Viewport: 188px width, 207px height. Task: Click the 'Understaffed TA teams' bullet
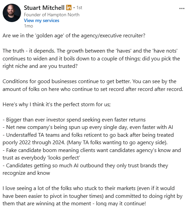pyautogui.click(x=88, y=139)
